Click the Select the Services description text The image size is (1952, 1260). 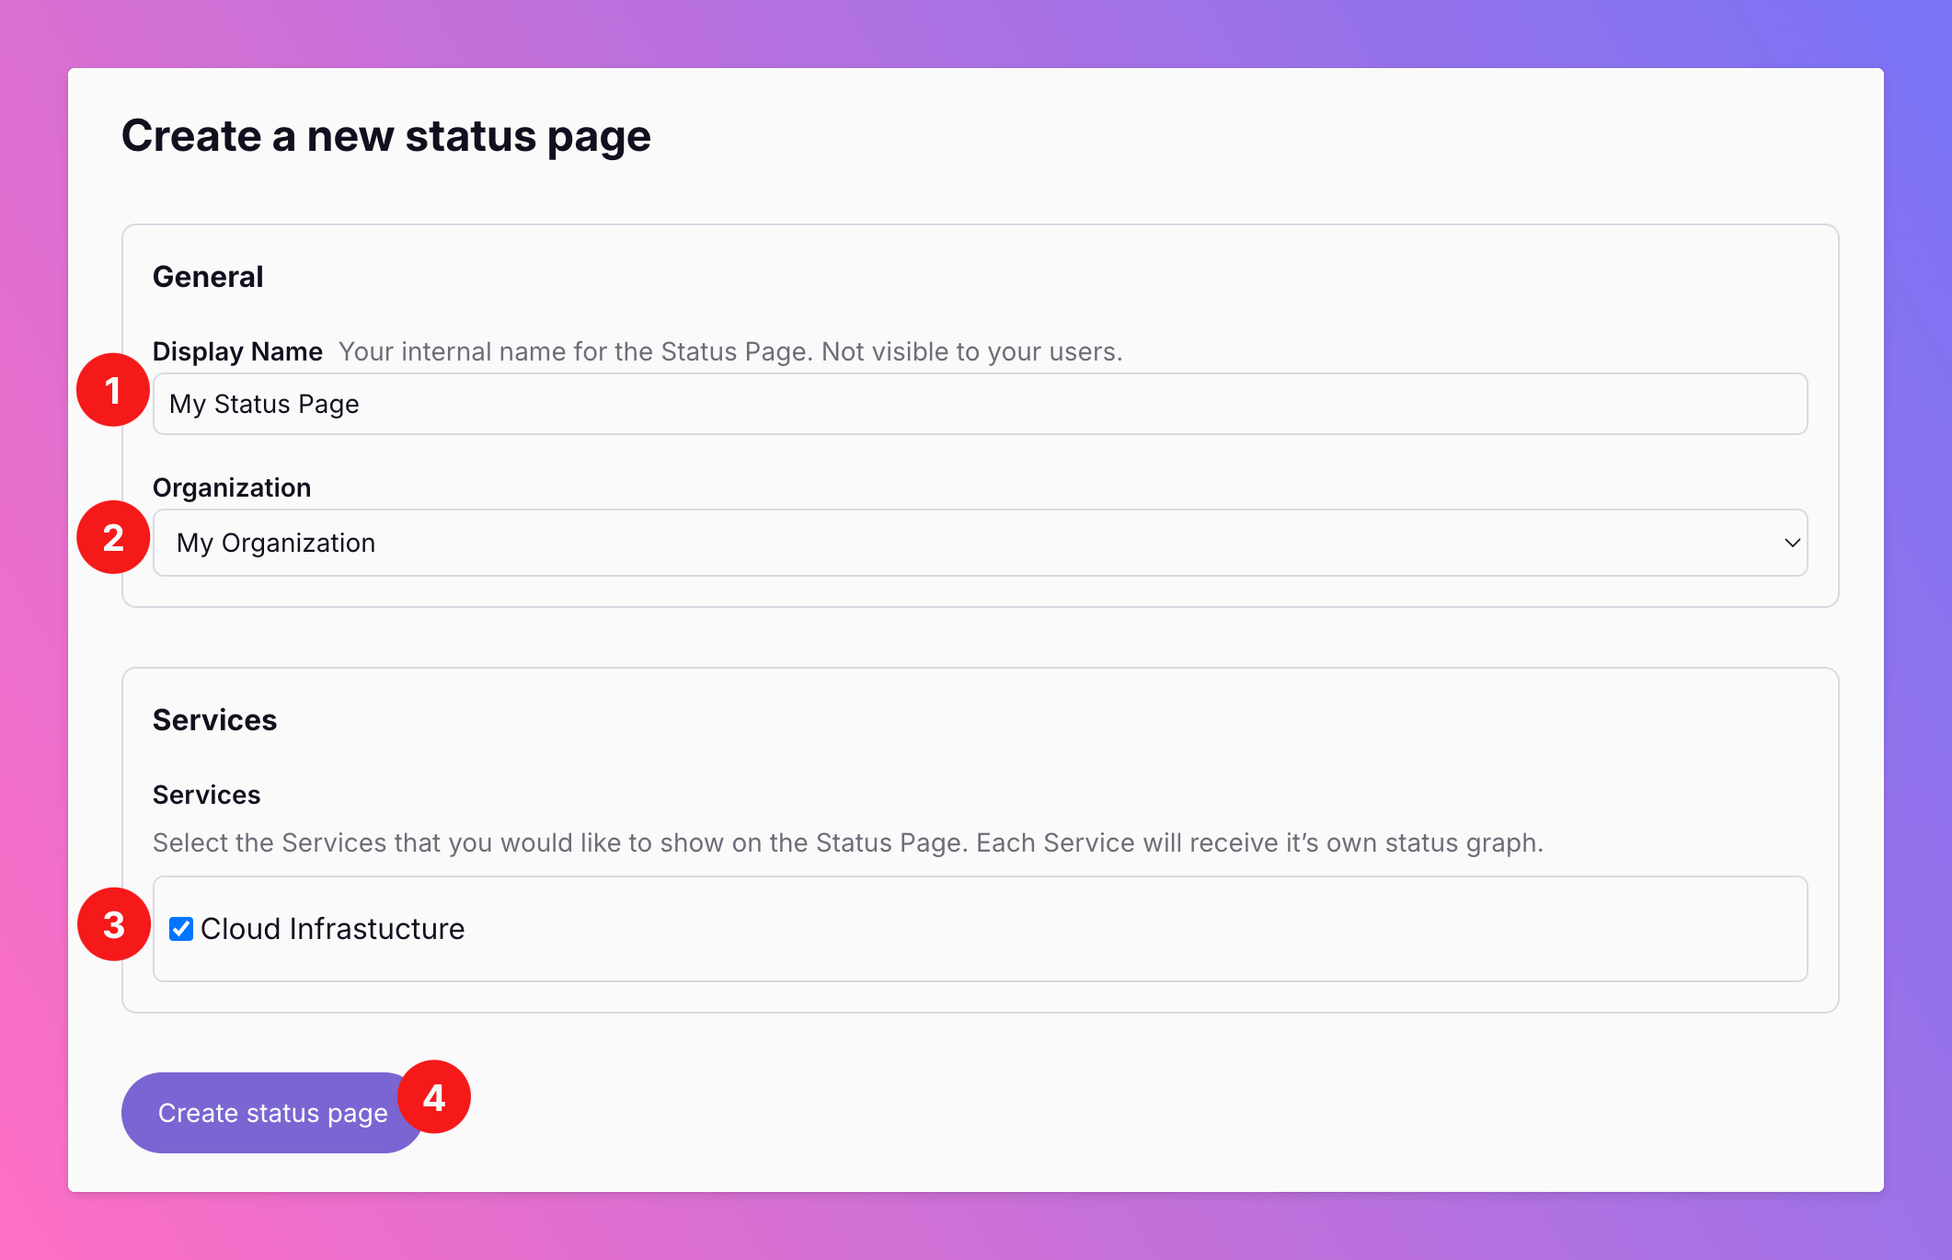(847, 842)
